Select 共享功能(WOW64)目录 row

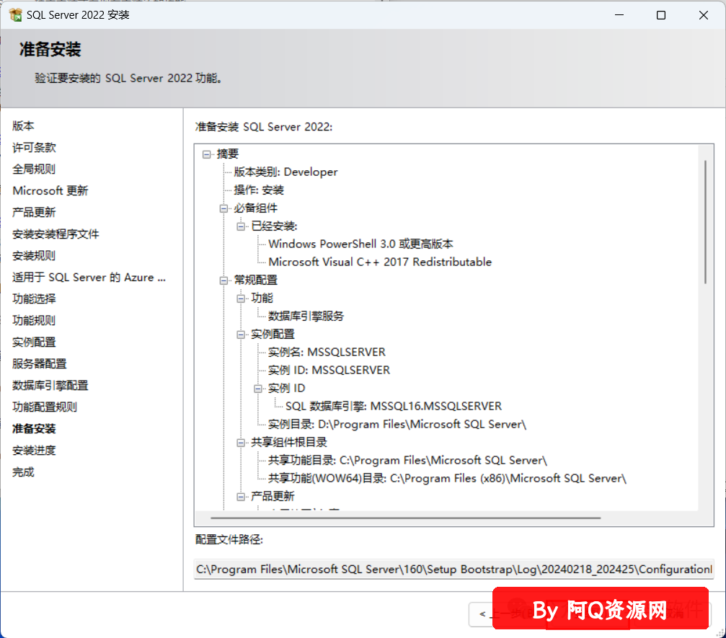click(x=447, y=479)
